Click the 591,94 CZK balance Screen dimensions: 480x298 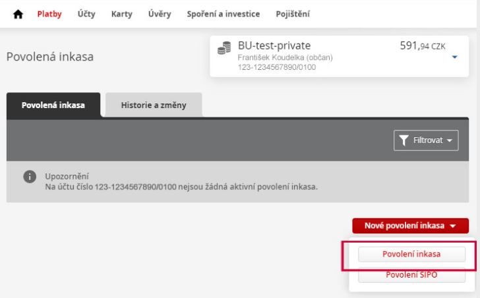(x=423, y=46)
